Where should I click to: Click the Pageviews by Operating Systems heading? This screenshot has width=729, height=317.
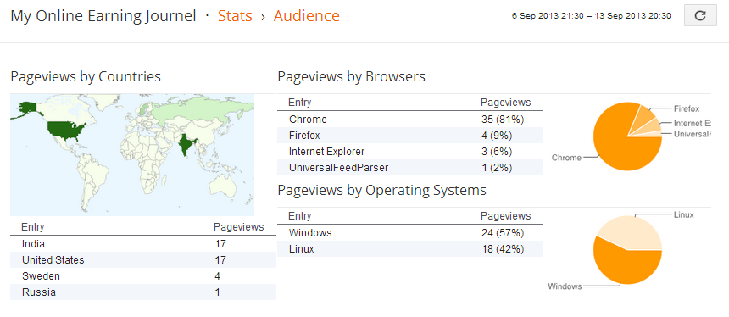(382, 190)
